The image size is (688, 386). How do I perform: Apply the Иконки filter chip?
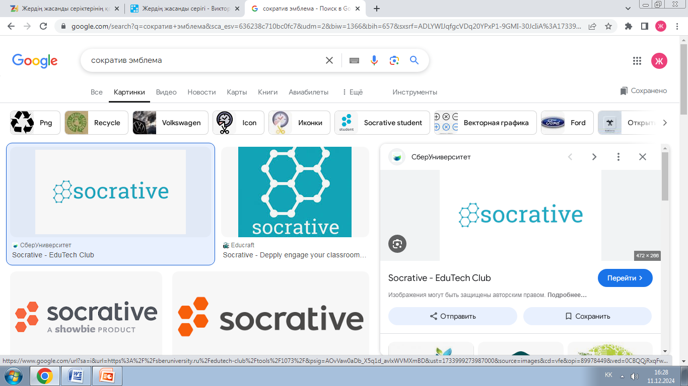tap(299, 123)
